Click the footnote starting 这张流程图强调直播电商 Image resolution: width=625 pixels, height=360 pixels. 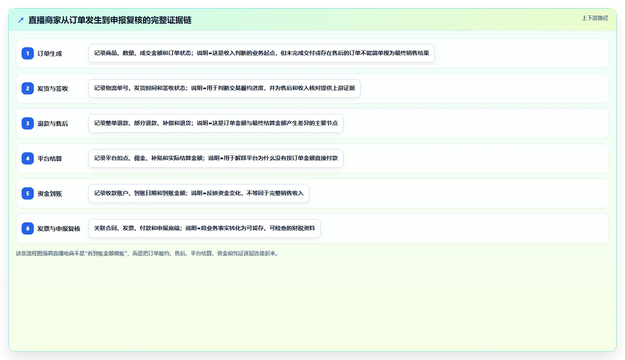coord(148,253)
